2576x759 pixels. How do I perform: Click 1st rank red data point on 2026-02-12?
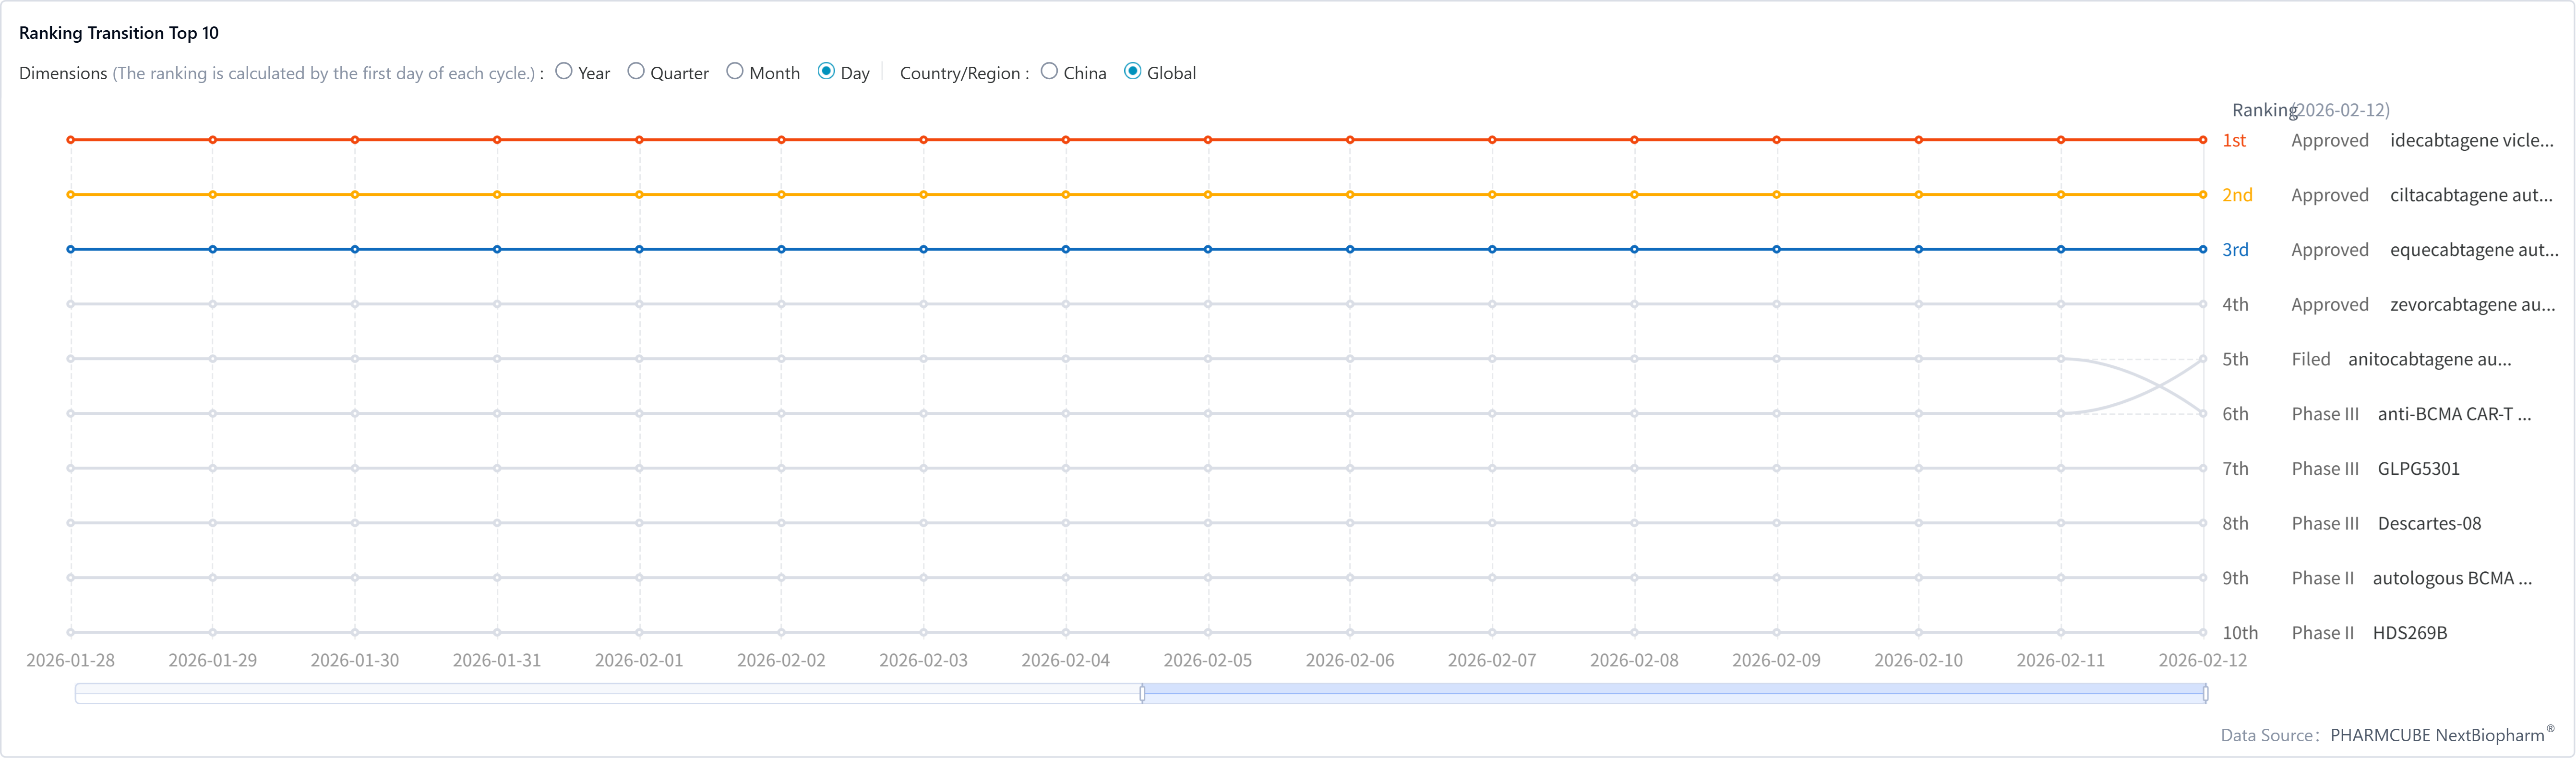[2203, 140]
